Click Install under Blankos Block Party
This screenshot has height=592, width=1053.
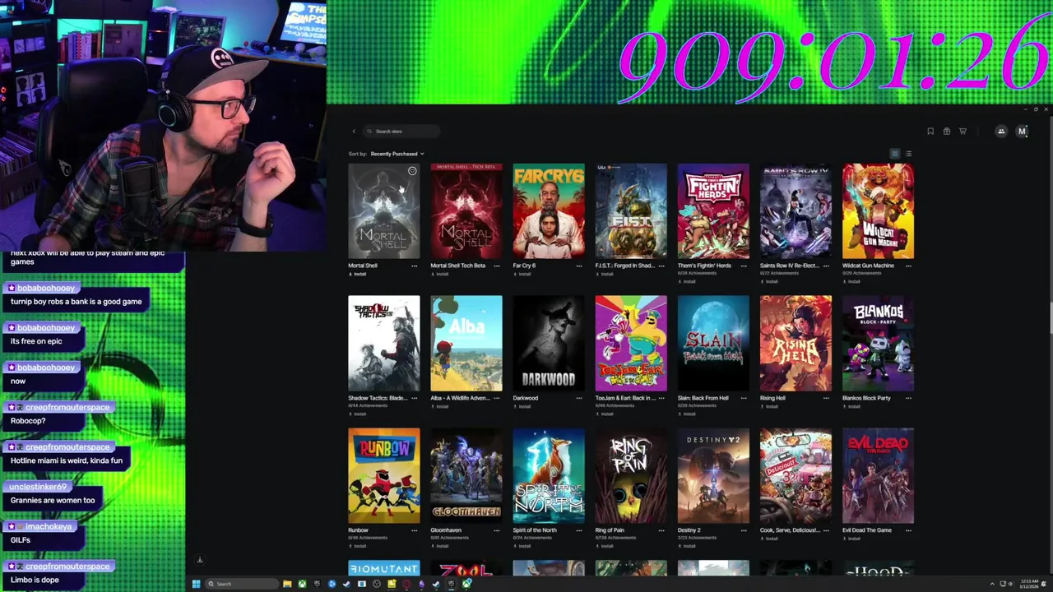coord(852,406)
